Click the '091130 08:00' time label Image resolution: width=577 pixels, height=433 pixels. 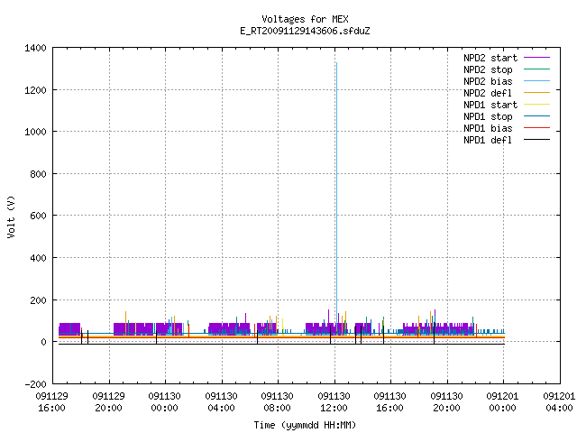pos(277,402)
